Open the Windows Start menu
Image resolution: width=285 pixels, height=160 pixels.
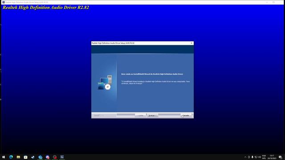click(x=4, y=157)
